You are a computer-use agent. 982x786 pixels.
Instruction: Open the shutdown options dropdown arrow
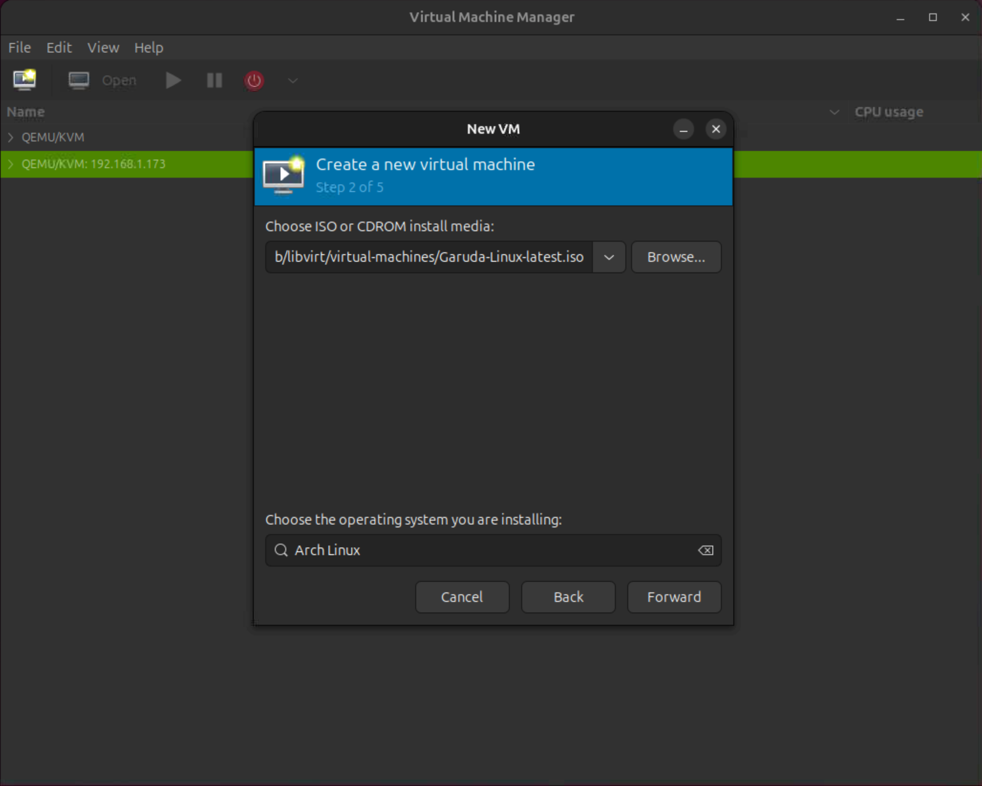pos(292,81)
